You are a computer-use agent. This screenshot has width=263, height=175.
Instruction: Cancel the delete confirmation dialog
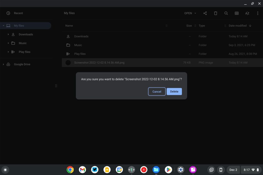[x=157, y=91]
